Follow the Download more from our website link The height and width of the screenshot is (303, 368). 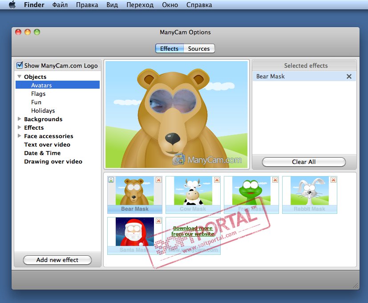[x=193, y=231]
